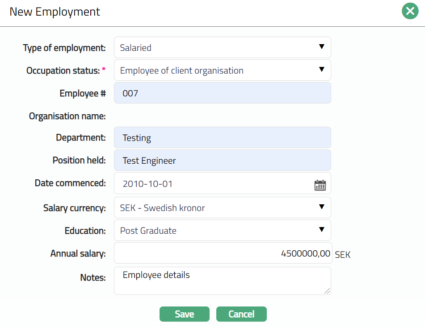The image size is (425, 327).
Task: Open the Occupation status dropdown
Action: coord(222,70)
